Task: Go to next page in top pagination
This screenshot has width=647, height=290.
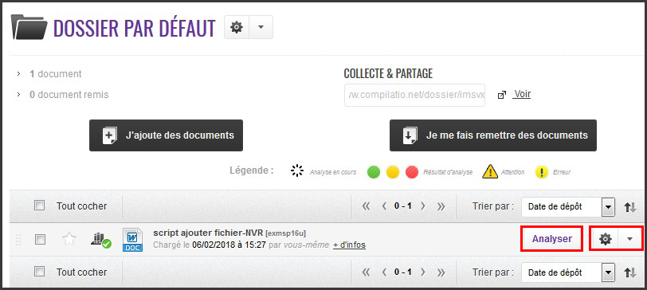Action: click(422, 206)
